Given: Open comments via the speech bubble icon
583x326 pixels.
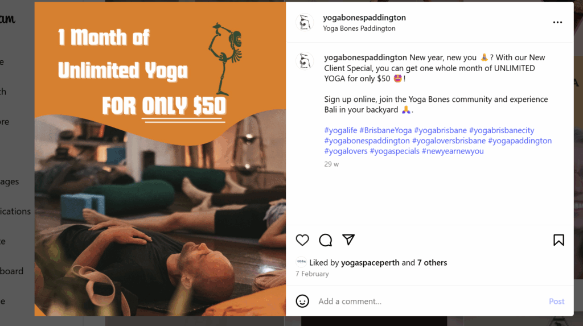Looking at the screenshot, I should [325, 240].
